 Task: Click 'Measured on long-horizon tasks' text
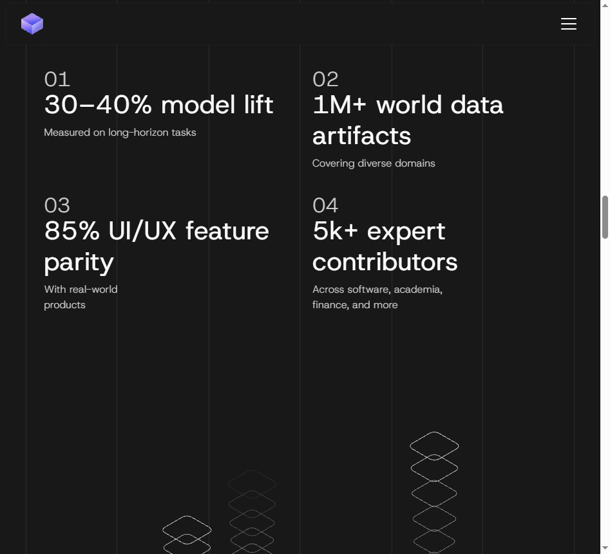pos(120,133)
